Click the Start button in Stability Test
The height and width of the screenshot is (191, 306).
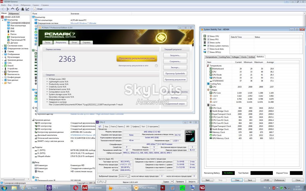coord(207,180)
